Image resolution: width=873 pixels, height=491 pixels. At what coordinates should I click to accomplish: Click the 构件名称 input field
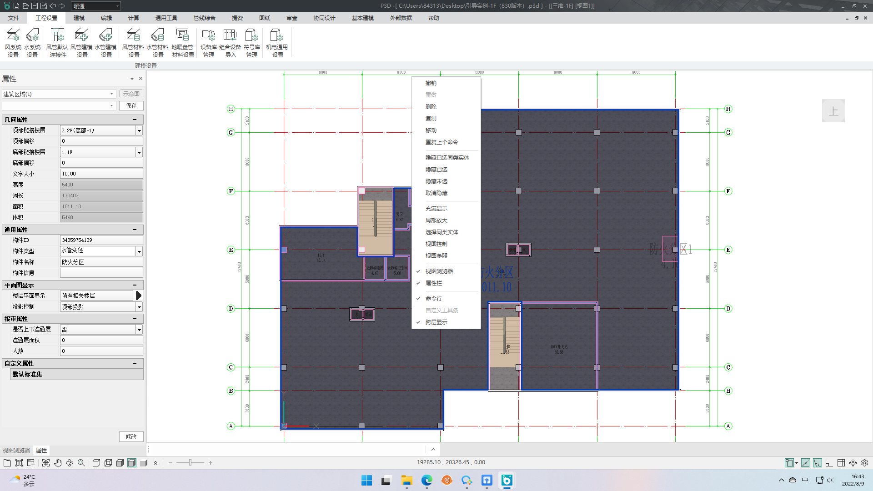pyautogui.click(x=101, y=262)
